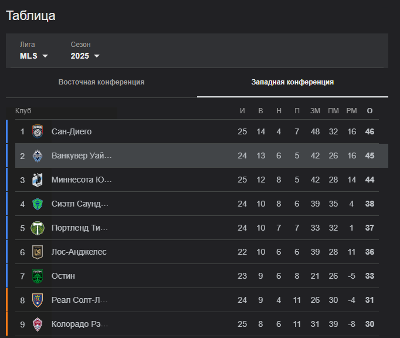Click the arrow next to MLS
Screen dimensions: 400x338
pyautogui.click(x=45, y=56)
